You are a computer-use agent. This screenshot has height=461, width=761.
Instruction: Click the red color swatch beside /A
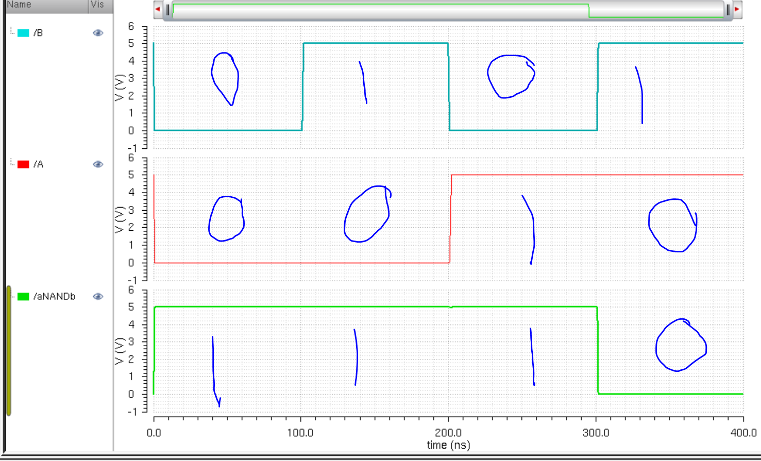click(x=23, y=164)
